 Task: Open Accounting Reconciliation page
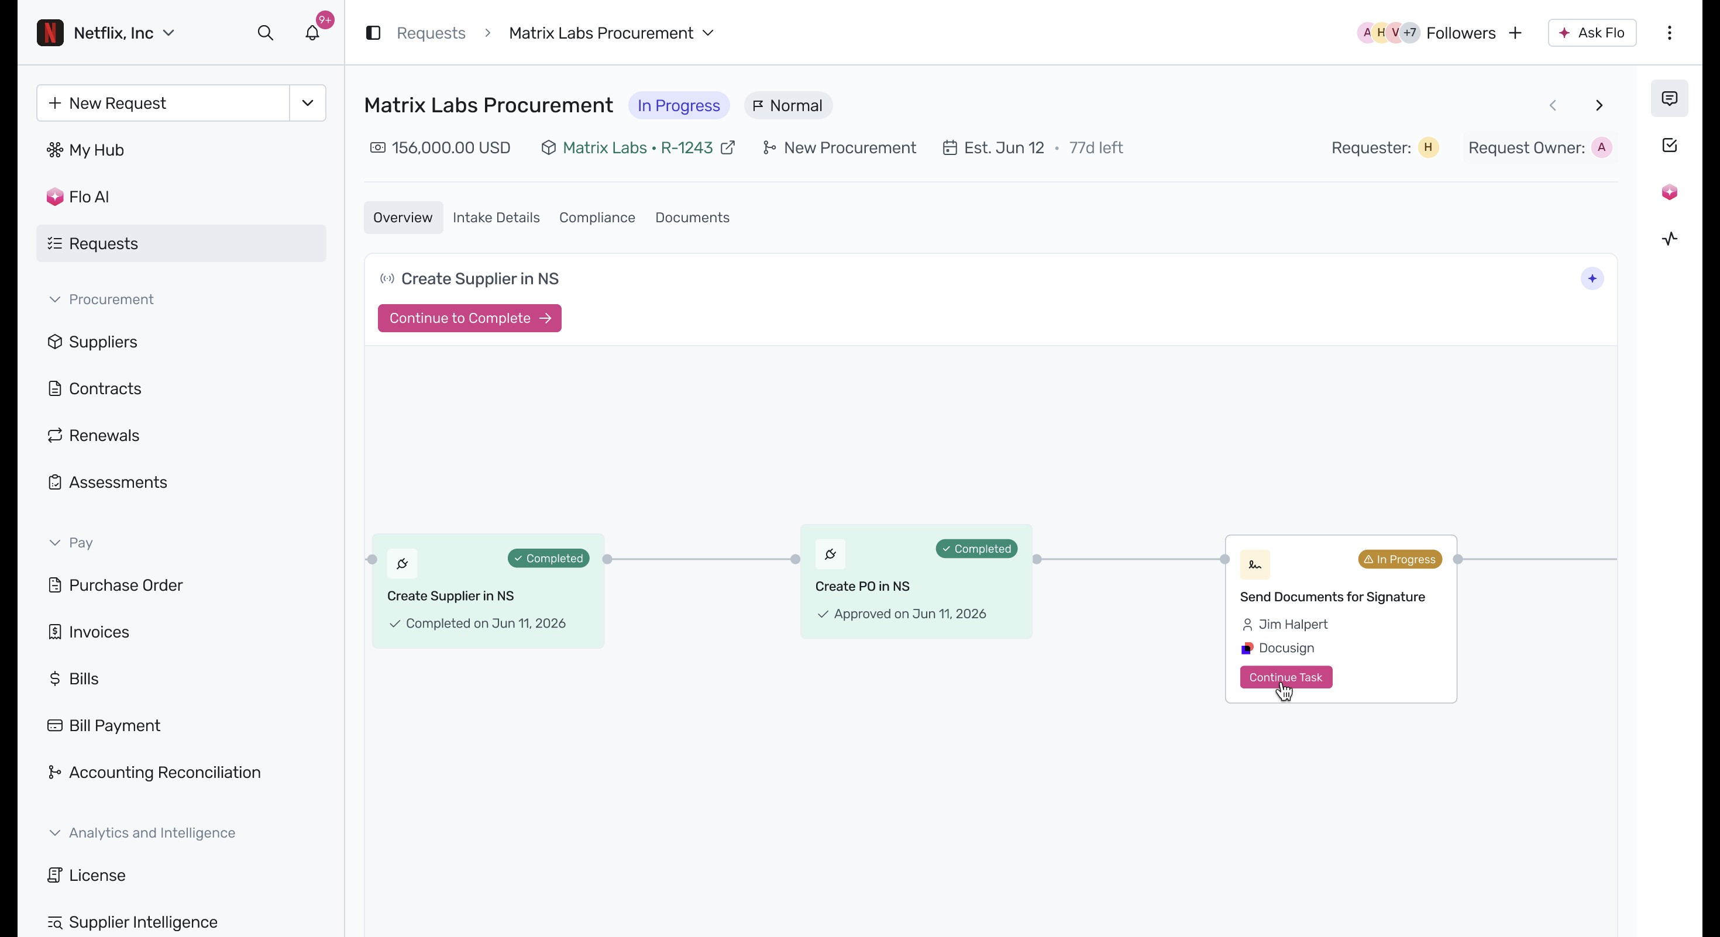(x=181, y=772)
